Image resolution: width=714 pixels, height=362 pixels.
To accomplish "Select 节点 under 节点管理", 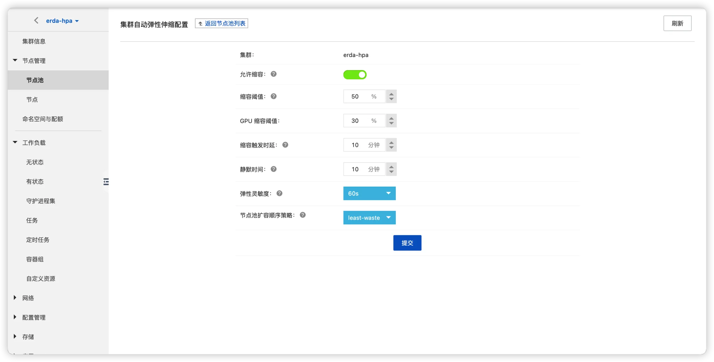I will (x=32, y=99).
